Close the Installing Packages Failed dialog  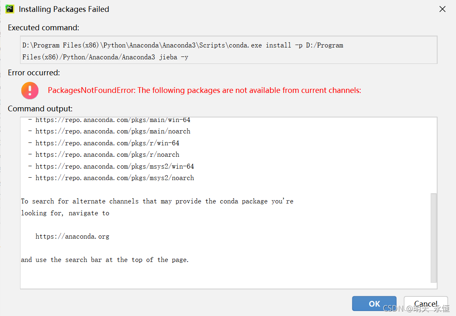tap(442, 9)
